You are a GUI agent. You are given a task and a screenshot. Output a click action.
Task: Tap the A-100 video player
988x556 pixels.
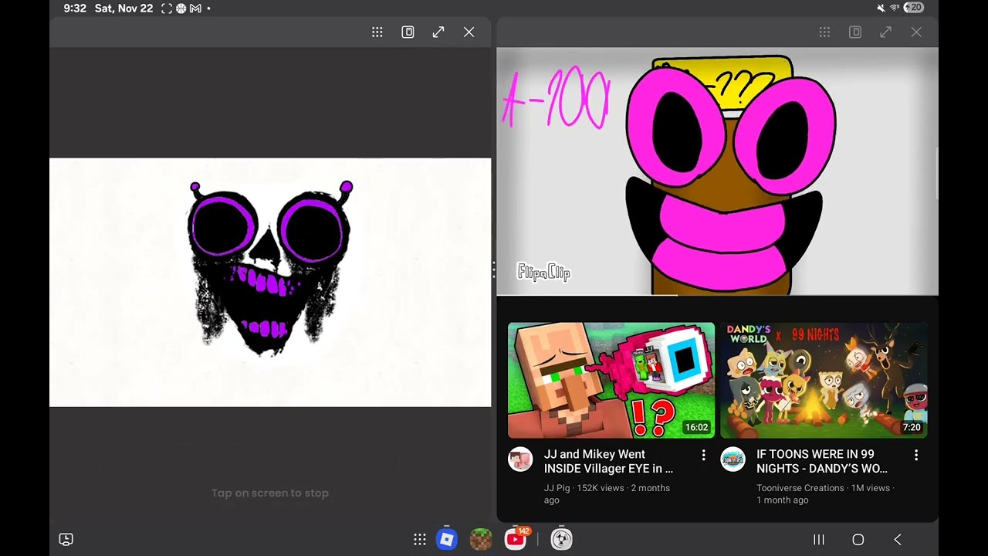click(717, 171)
